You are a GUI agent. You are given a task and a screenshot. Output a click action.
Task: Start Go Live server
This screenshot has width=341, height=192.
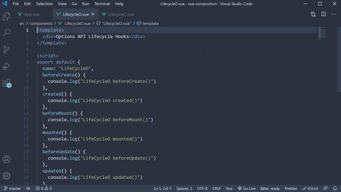pos(247,188)
